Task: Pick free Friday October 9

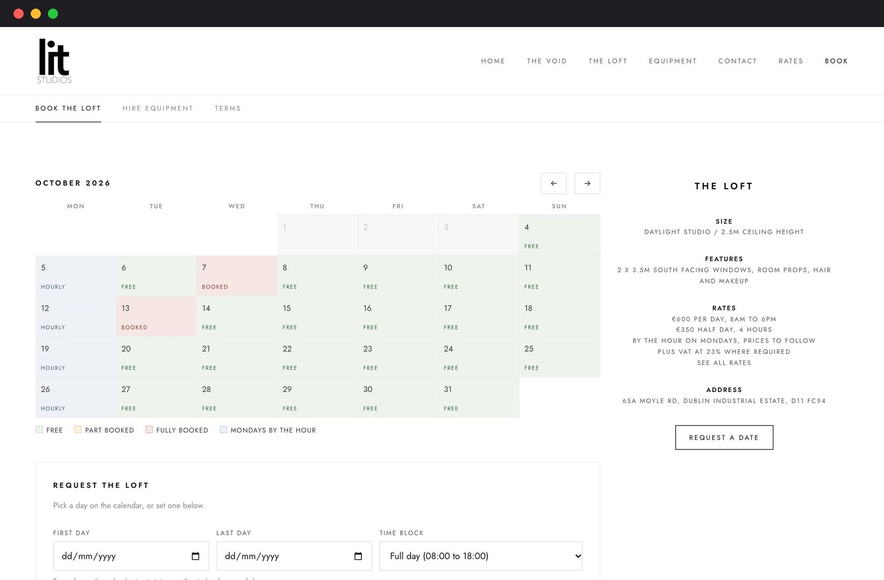Action: point(398,275)
